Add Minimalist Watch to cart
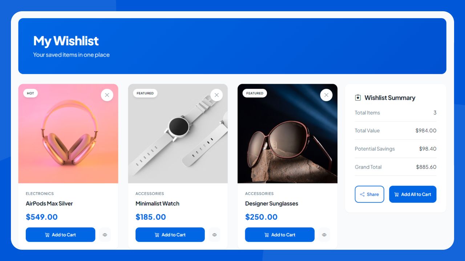The width and height of the screenshot is (465, 261). click(x=170, y=235)
